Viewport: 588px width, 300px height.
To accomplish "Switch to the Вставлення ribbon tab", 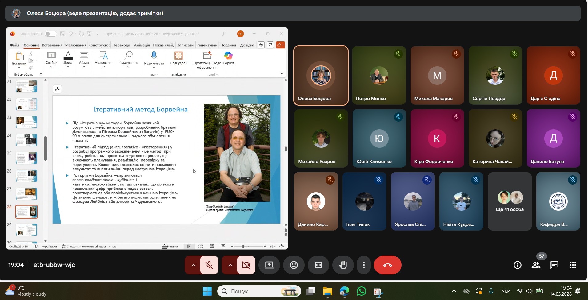I will pyautogui.click(x=52, y=45).
